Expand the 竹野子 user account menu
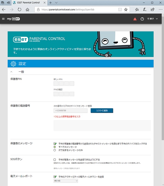 [153, 19]
